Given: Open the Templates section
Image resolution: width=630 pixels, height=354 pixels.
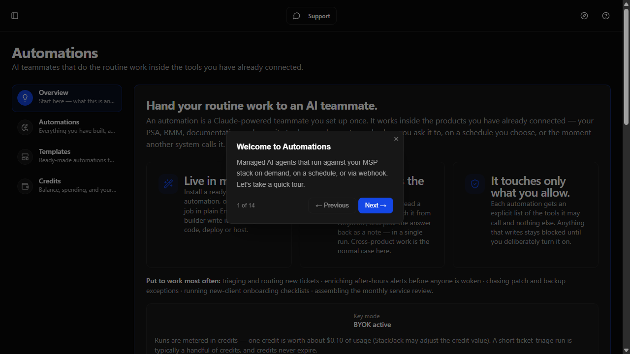Looking at the screenshot, I should [x=67, y=157].
